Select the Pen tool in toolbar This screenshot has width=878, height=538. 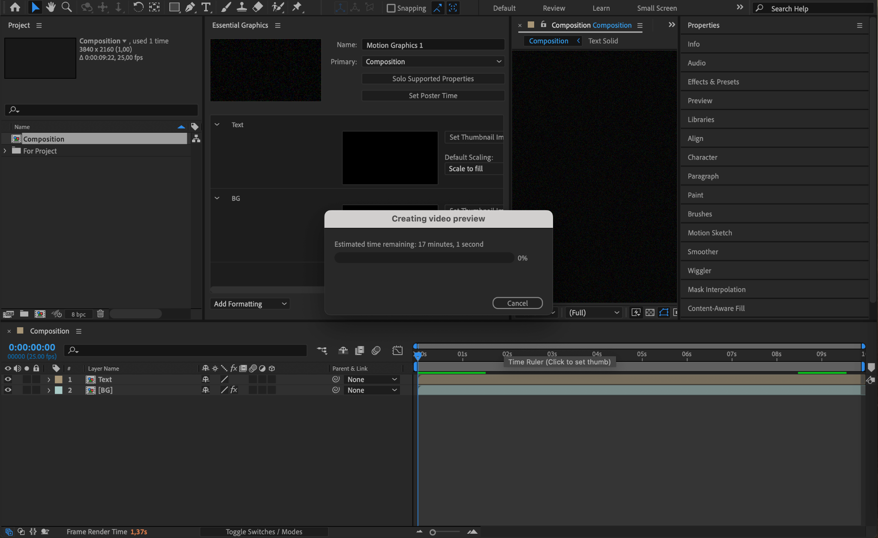pyautogui.click(x=189, y=7)
